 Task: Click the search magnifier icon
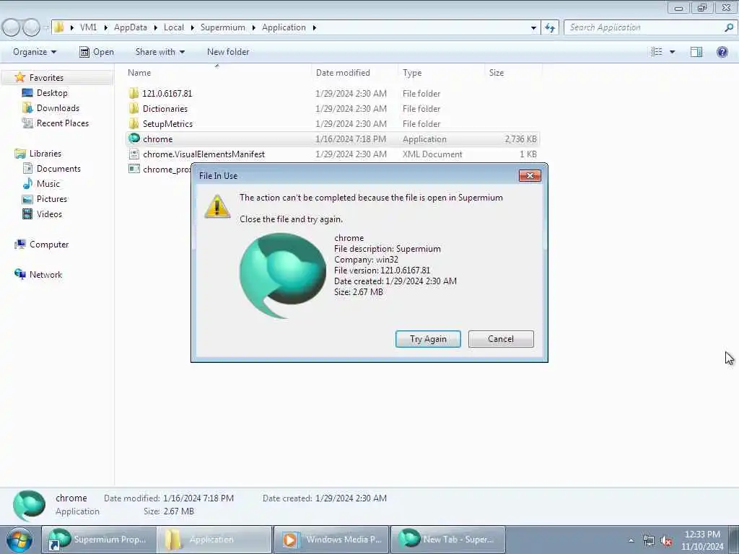(729, 27)
